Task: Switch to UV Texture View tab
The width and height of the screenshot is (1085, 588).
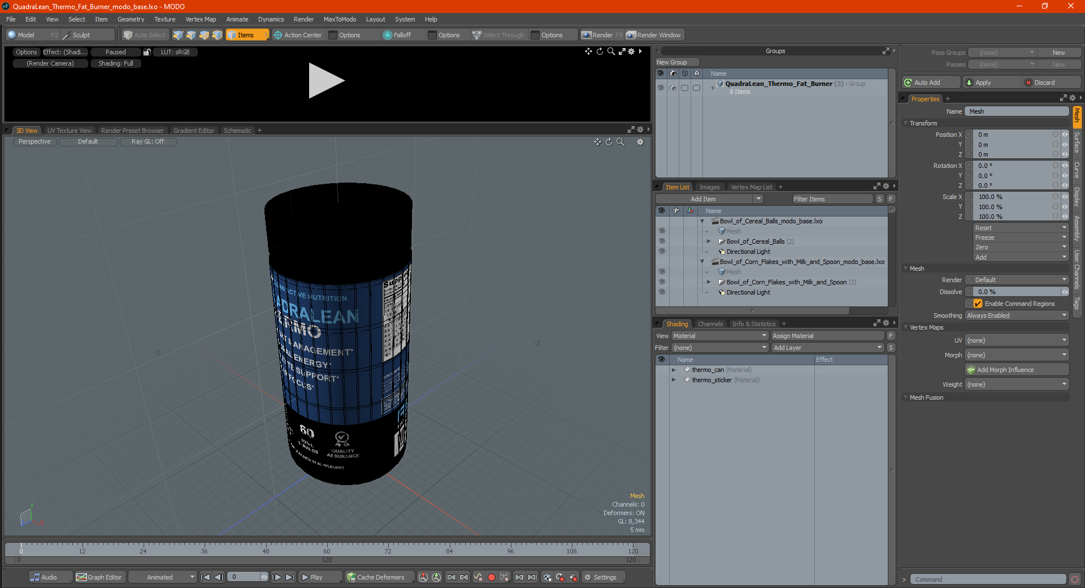Action: pyautogui.click(x=70, y=131)
